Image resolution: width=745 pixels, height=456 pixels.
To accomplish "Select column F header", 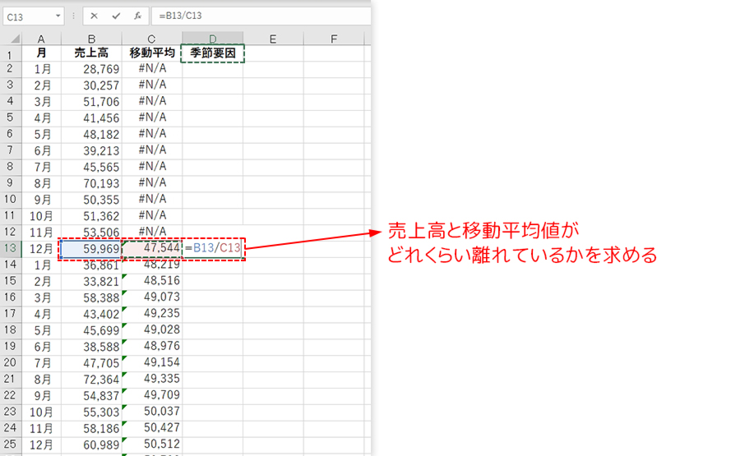I will (x=334, y=39).
